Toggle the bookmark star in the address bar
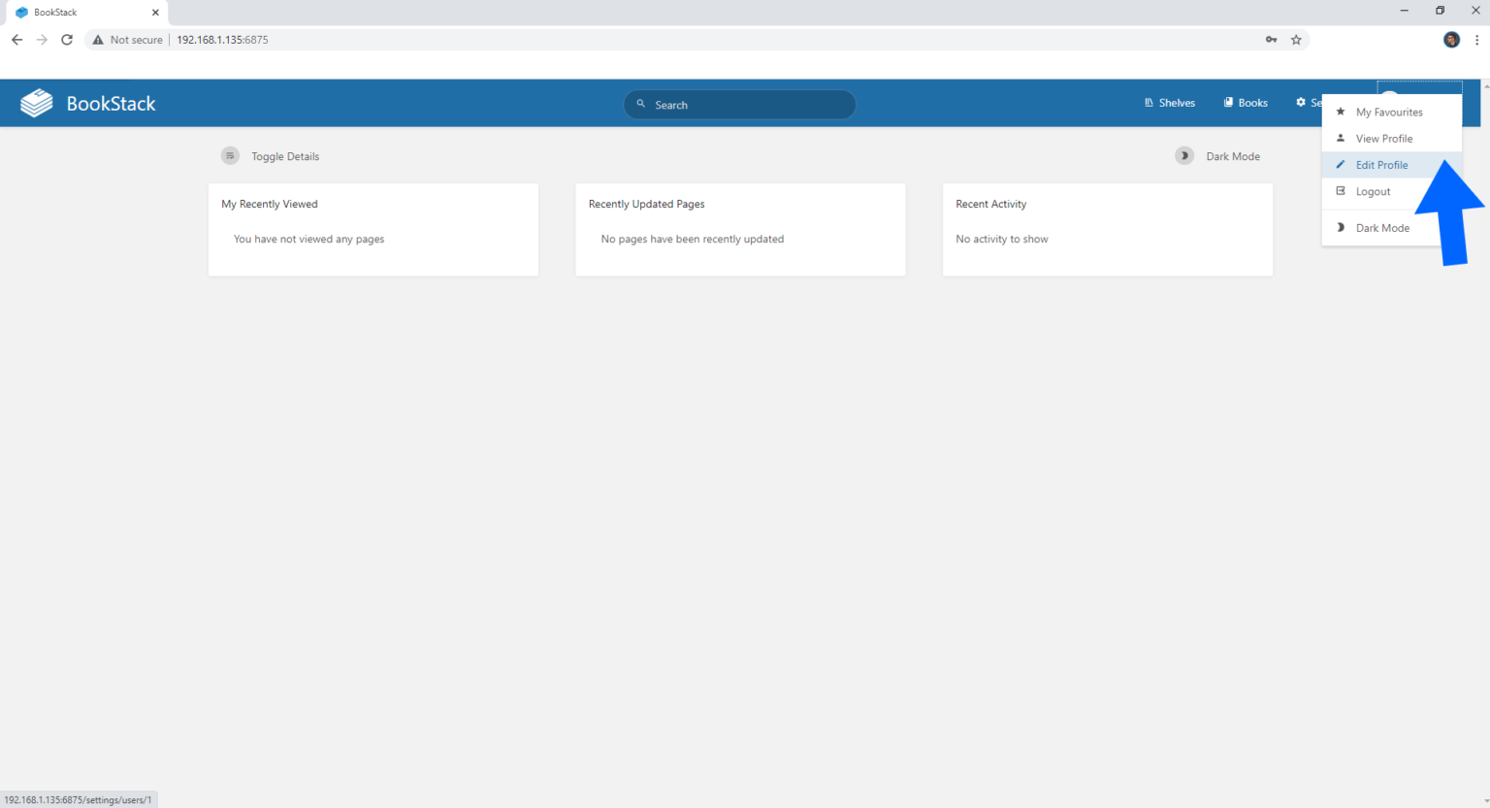 [x=1297, y=40]
